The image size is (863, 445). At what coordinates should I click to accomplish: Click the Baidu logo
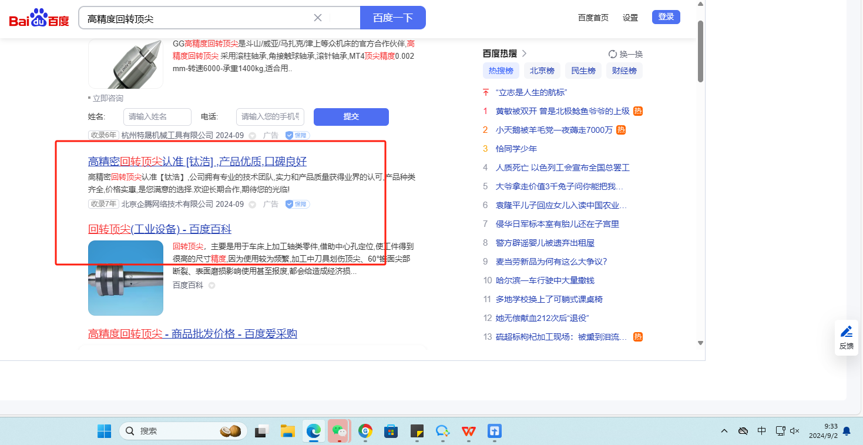point(39,18)
